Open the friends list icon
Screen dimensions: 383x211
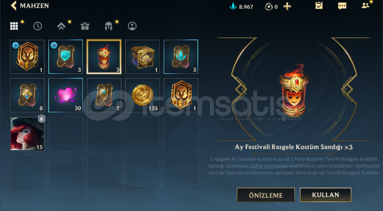point(366,6)
